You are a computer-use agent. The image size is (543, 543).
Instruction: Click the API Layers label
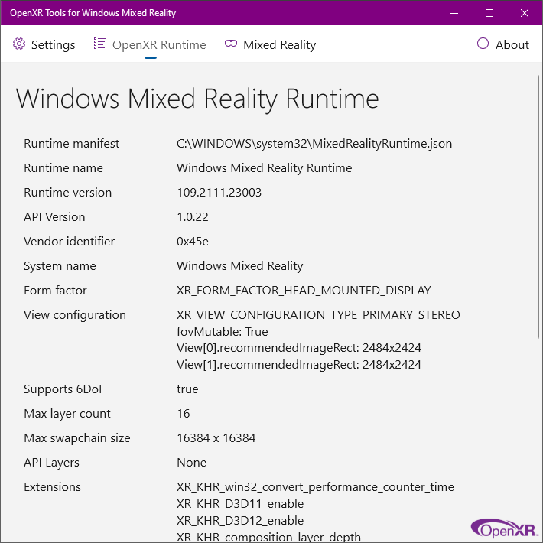(x=51, y=463)
